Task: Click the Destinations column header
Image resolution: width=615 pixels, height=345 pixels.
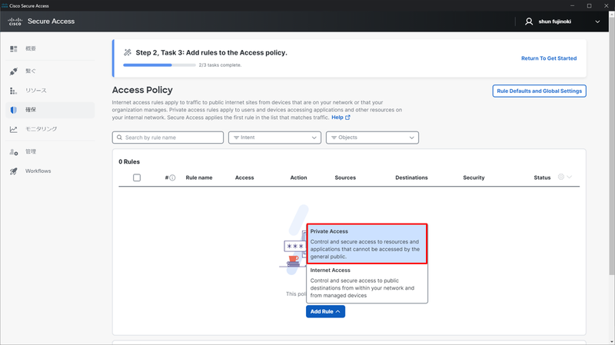Action: pyautogui.click(x=411, y=177)
